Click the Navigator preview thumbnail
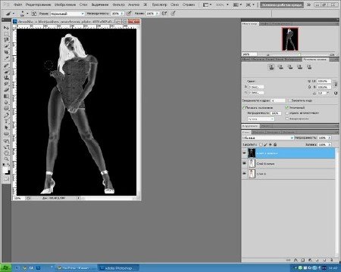 click(x=290, y=39)
